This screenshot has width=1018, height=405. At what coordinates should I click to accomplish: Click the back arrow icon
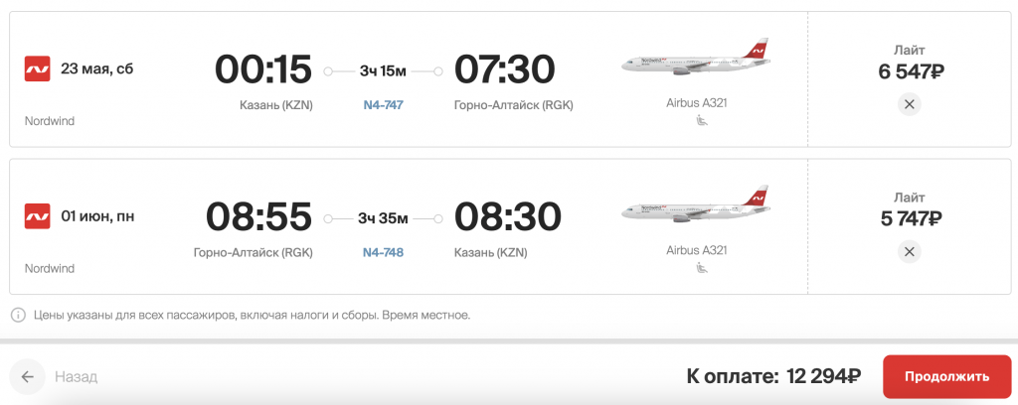[28, 376]
